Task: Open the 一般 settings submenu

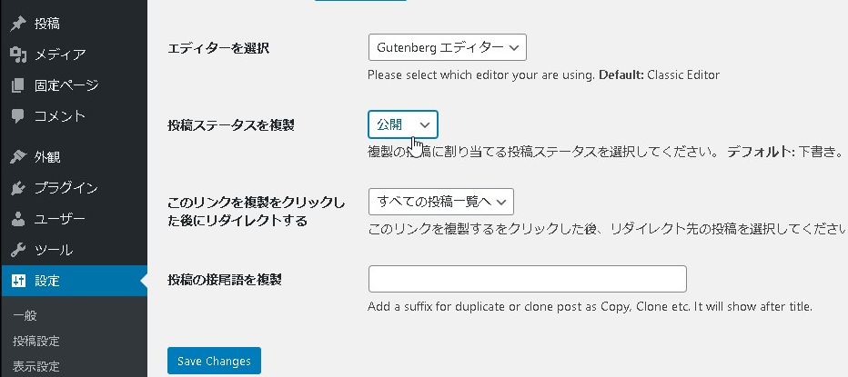Action: 25,316
